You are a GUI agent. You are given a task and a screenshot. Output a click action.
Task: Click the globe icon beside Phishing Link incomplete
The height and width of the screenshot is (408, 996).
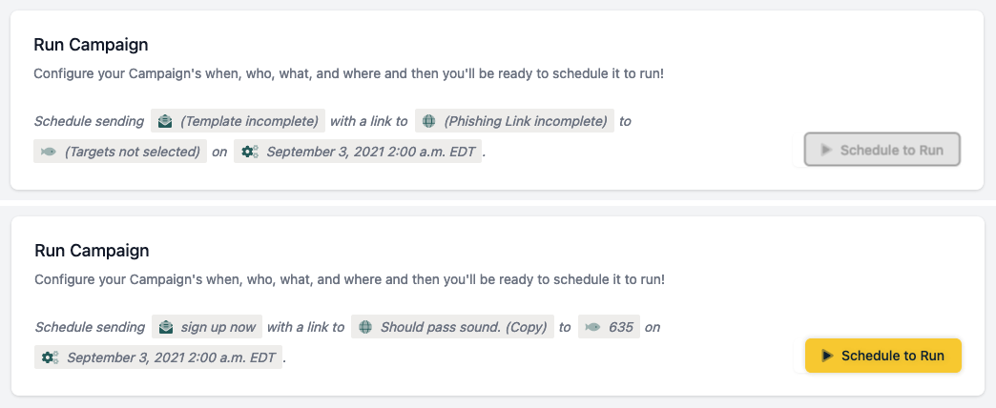(x=429, y=121)
